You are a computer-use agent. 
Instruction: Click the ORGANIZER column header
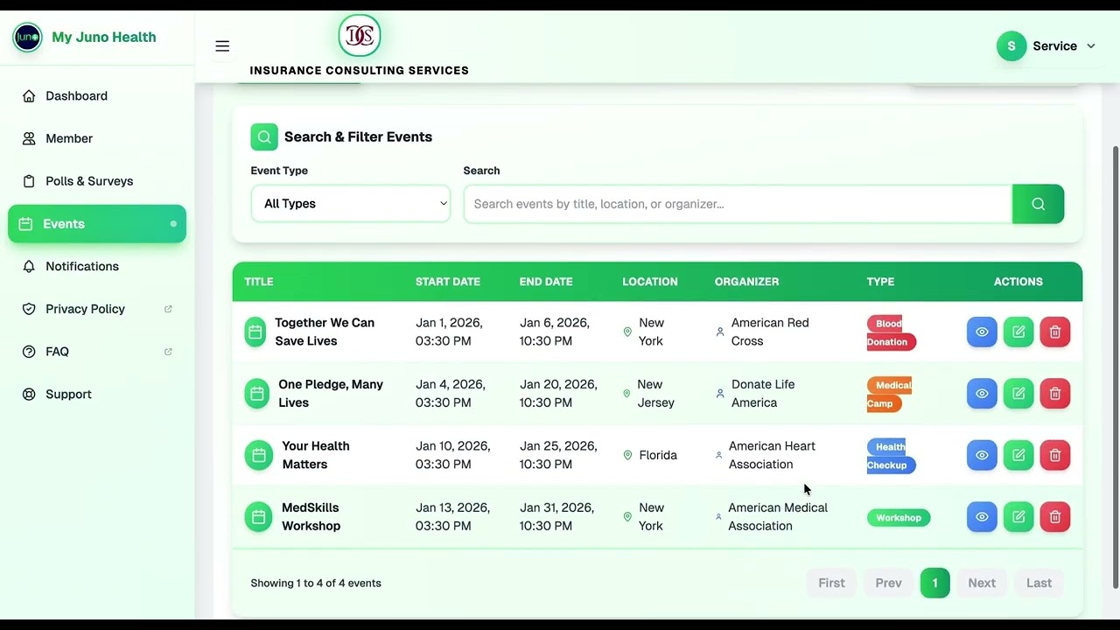click(746, 282)
